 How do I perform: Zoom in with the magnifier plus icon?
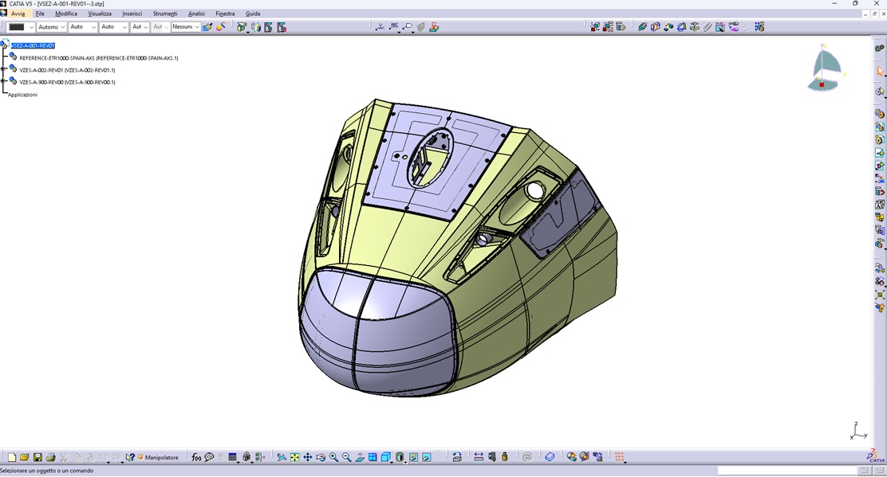334,457
